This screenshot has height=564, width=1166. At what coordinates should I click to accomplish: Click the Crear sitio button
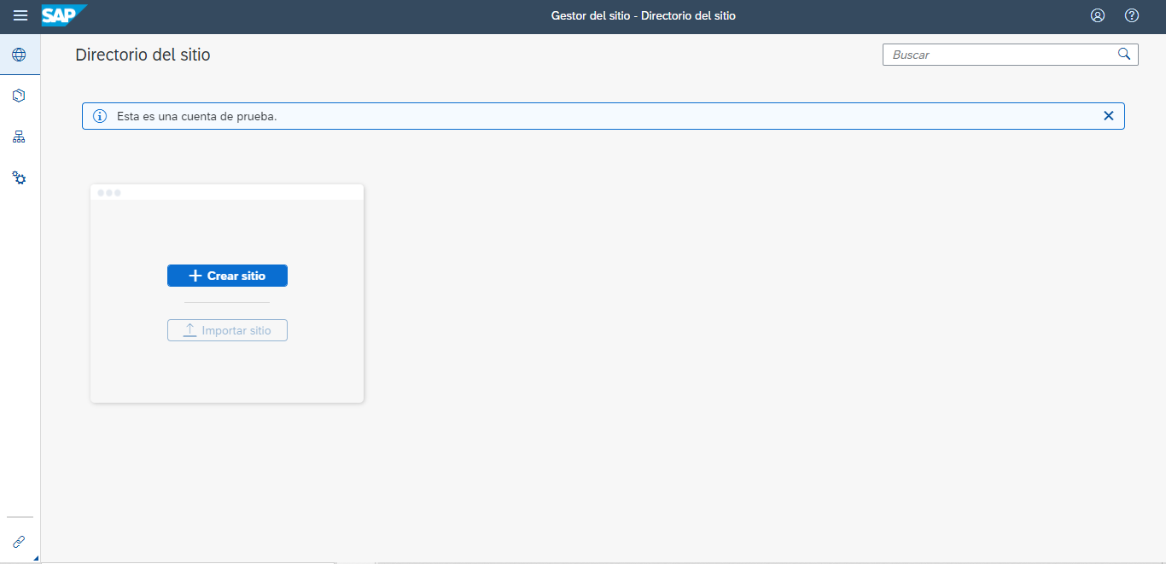click(227, 276)
